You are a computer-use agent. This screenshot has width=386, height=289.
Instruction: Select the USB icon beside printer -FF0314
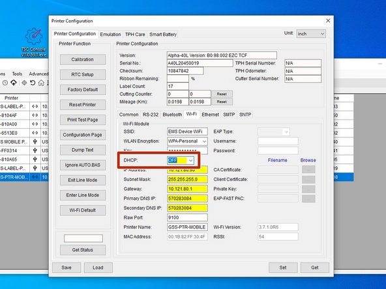point(35,150)
